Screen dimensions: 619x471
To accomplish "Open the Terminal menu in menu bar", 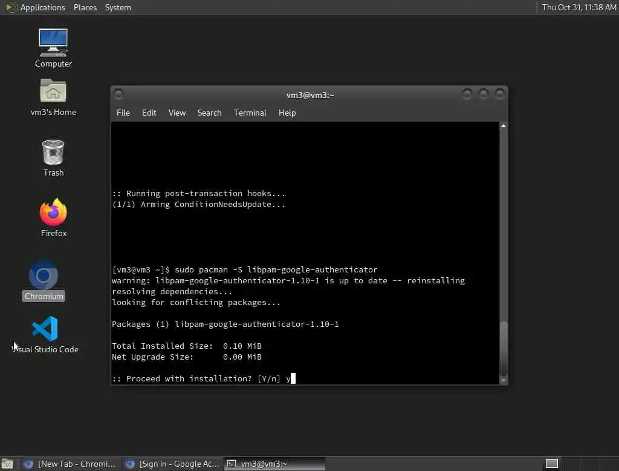I will point(250,113).
